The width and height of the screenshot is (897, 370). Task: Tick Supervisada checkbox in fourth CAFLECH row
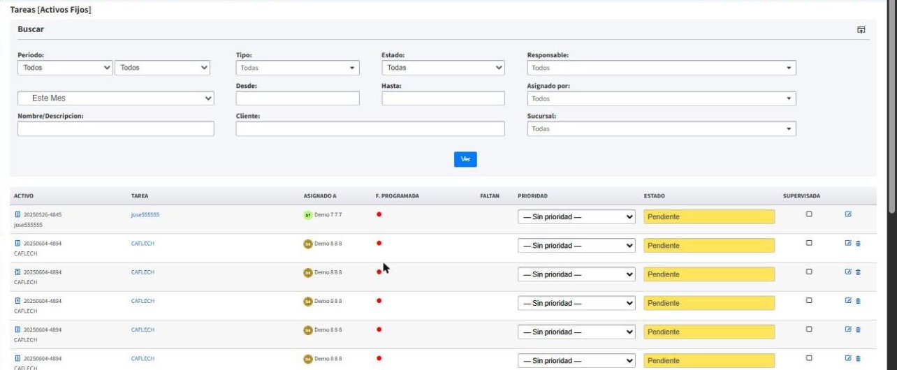pyautogui.click(x=809, y=329)
